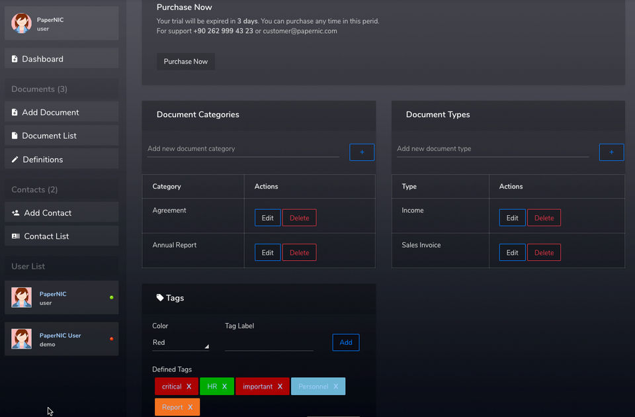
Task: Click the Sales Invoice type cell
Action: pos(441,250)
